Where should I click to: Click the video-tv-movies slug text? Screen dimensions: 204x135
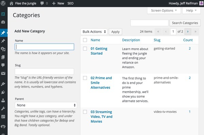tap(165, 112)
